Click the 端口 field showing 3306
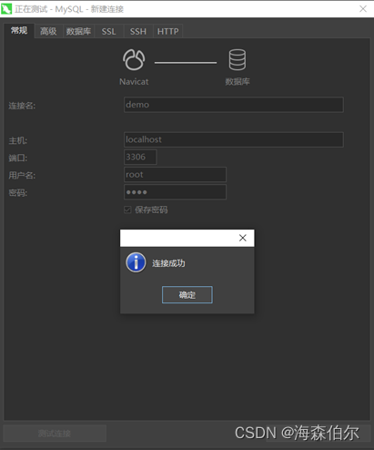Viewport: 374px width, 450px height. tap(140, 157)
